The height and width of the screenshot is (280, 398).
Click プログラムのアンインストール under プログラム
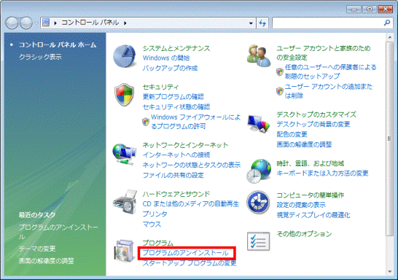pos(185,253)
